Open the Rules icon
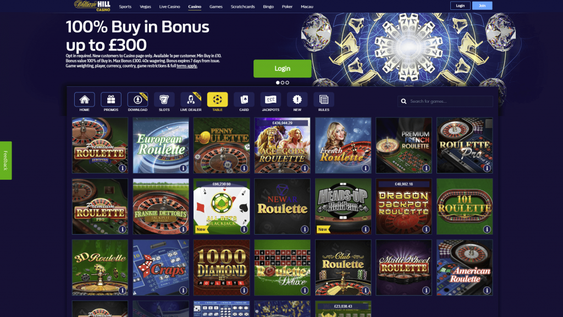This screenshot has height=317, width=563. tap(323, 99)
